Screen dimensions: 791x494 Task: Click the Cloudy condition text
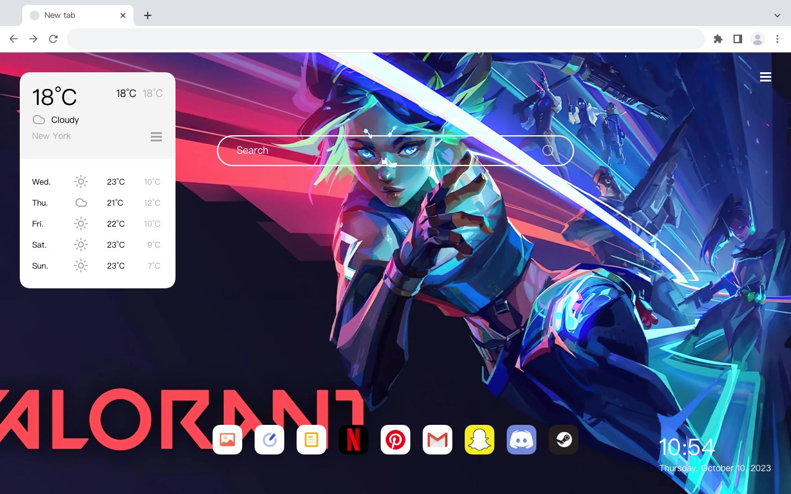pos(65,120)
